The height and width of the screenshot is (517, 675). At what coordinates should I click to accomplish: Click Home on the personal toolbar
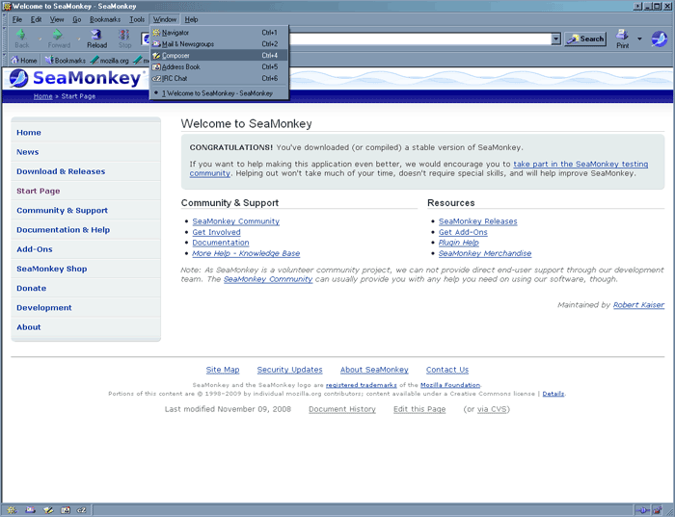pyautogui.click(x=23, y=60)
